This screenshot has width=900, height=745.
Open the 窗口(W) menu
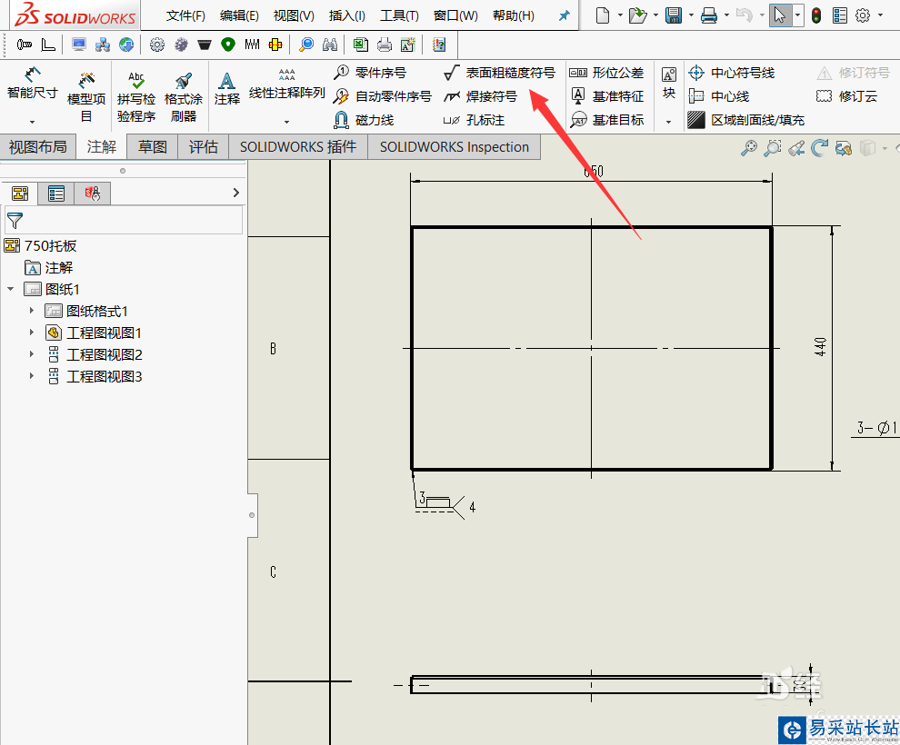point(455,15)
